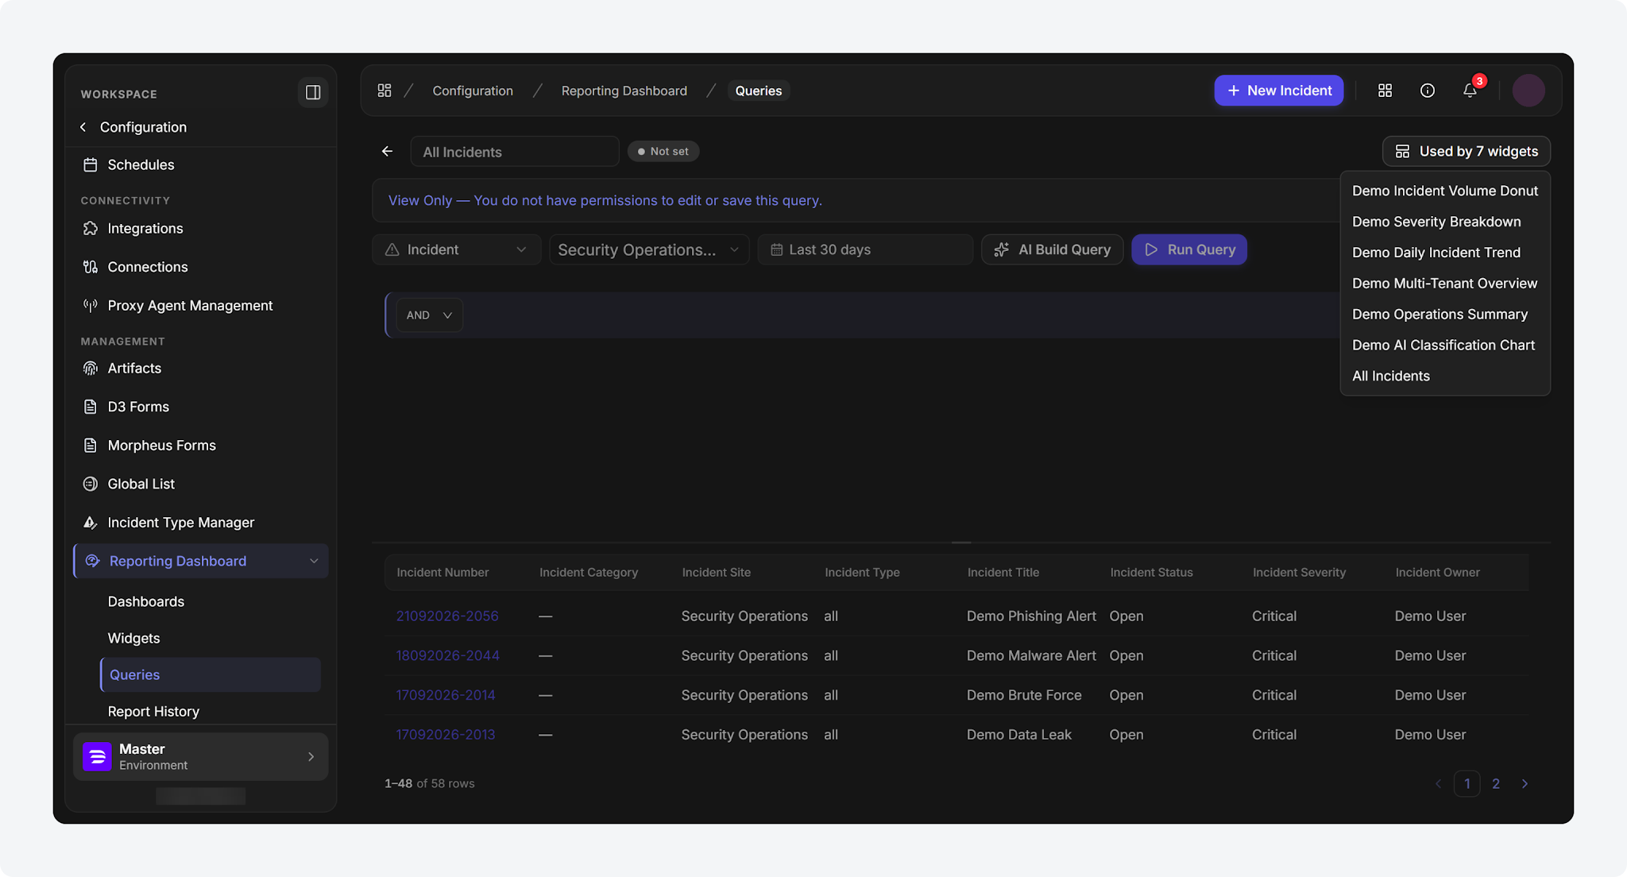
Task: Open the notifications bell
Action: pyautogui.click(x=1470, y=91)
